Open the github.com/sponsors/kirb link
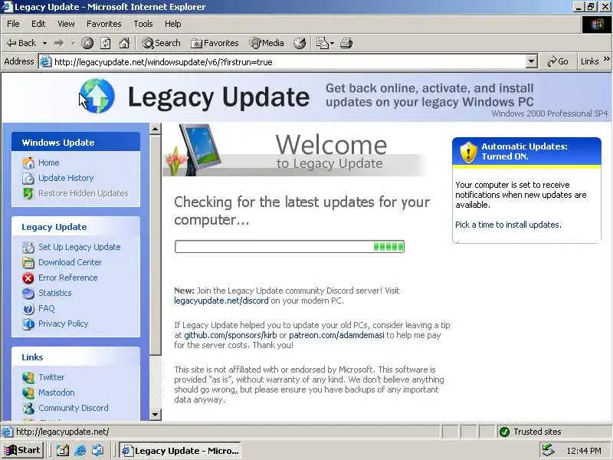 point(231,335)
